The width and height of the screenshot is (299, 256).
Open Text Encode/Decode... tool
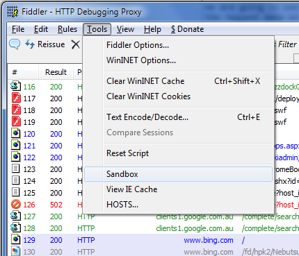tap(179, 117)
